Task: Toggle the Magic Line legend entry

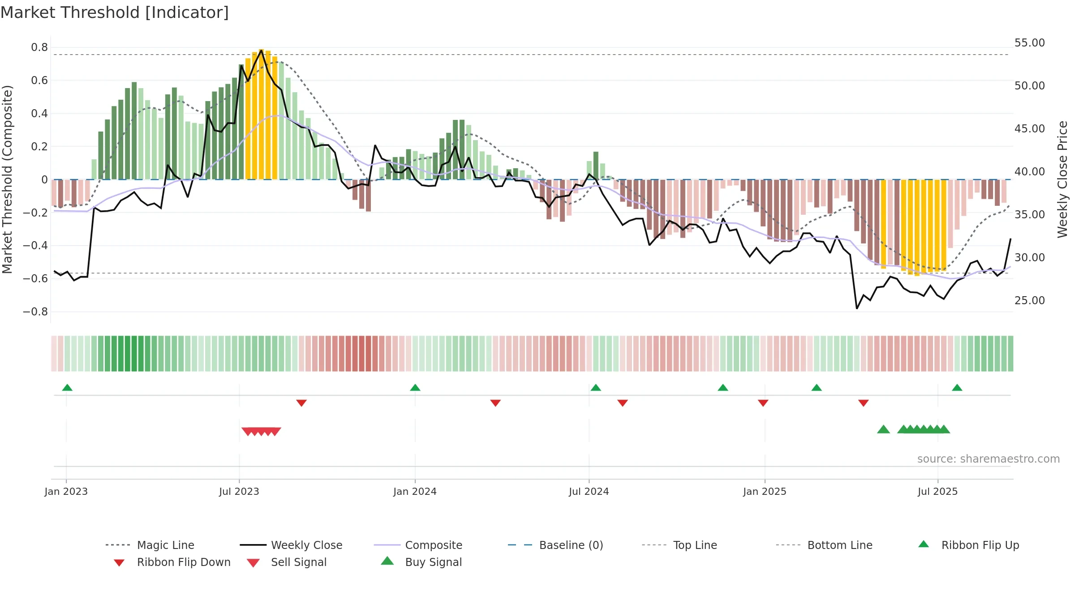Action: pos(150,545)
